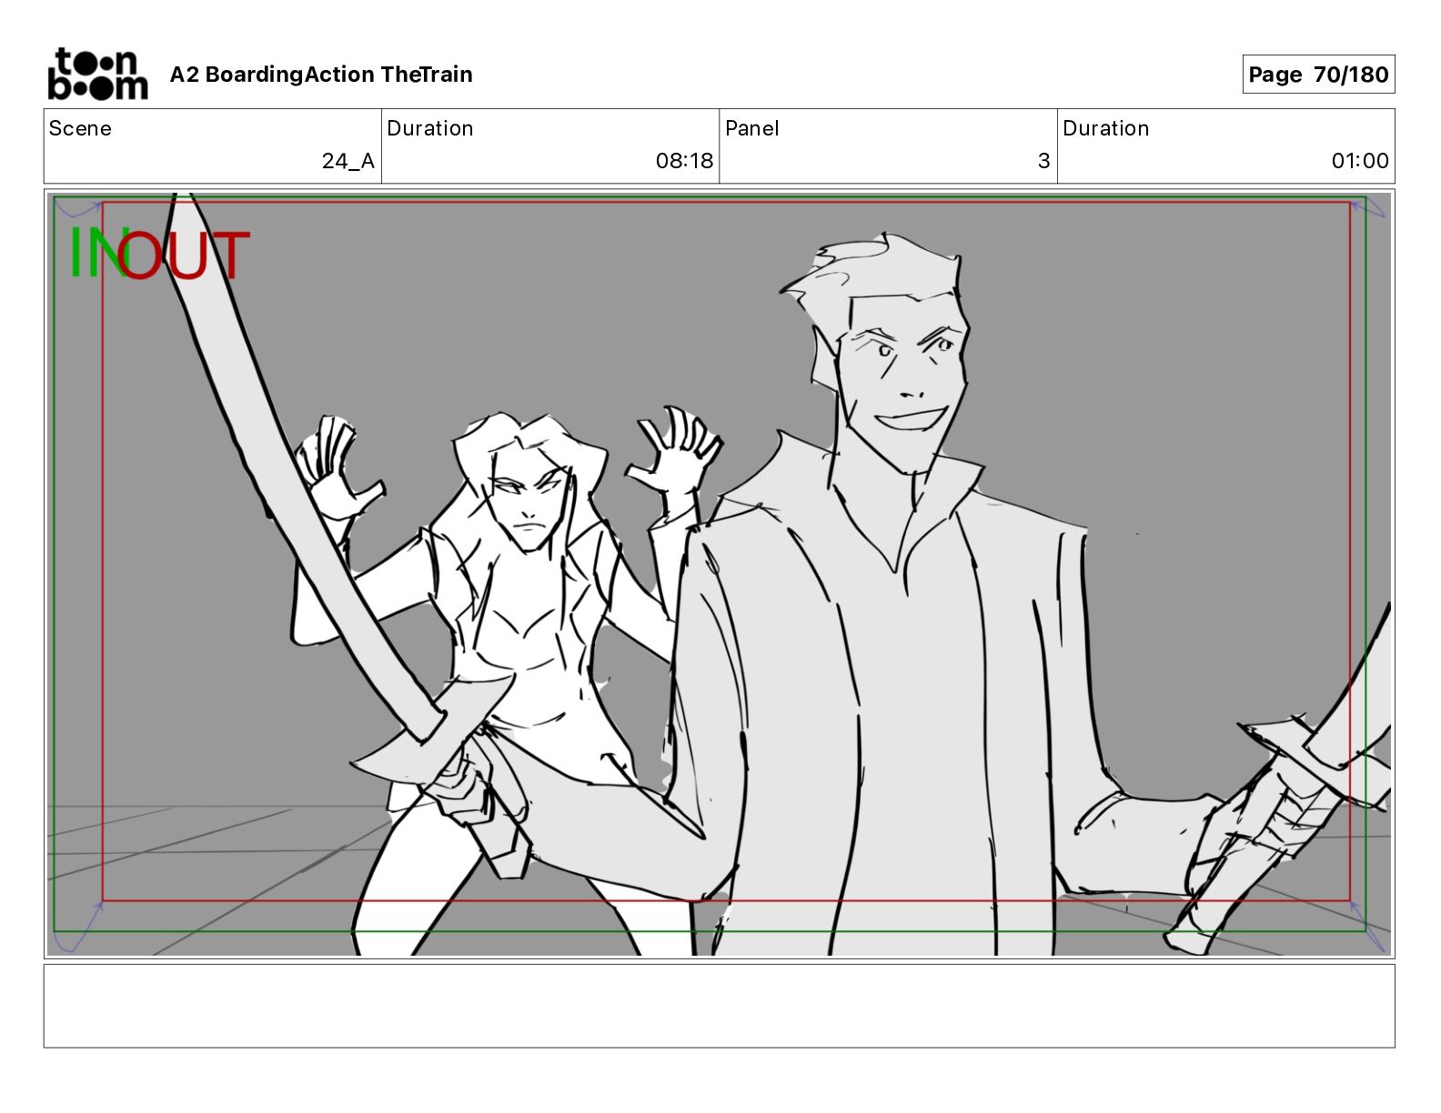The image size is (1441, 1113).
Task: Select scene duration value '08:18'
Action: pyautogui.click(x=685, y=161)
